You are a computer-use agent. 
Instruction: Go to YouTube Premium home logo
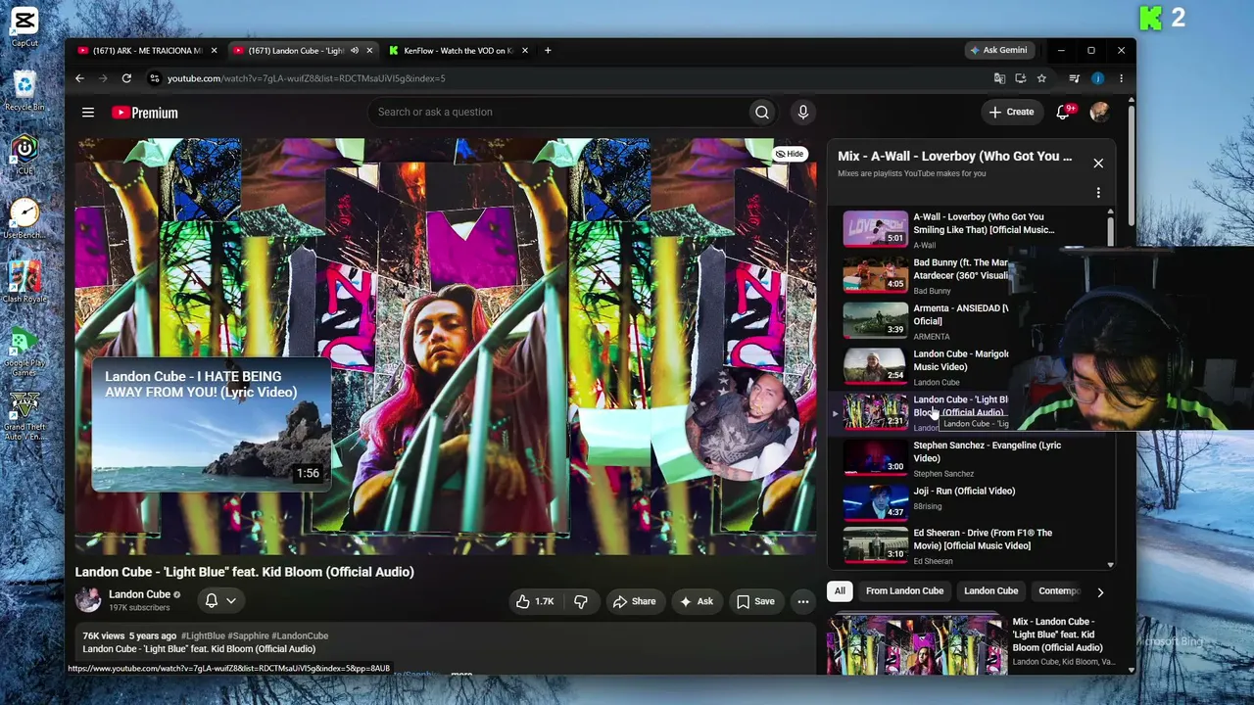[x=145, y=113]
